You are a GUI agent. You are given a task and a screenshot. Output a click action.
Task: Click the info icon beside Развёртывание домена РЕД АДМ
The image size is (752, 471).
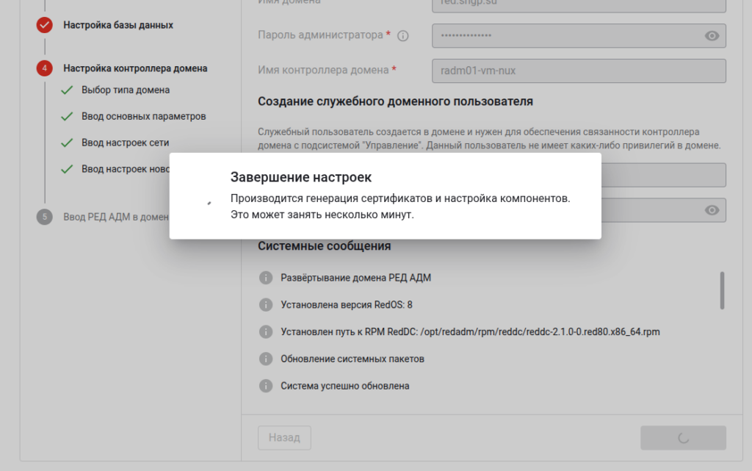[x=265, y=278]
